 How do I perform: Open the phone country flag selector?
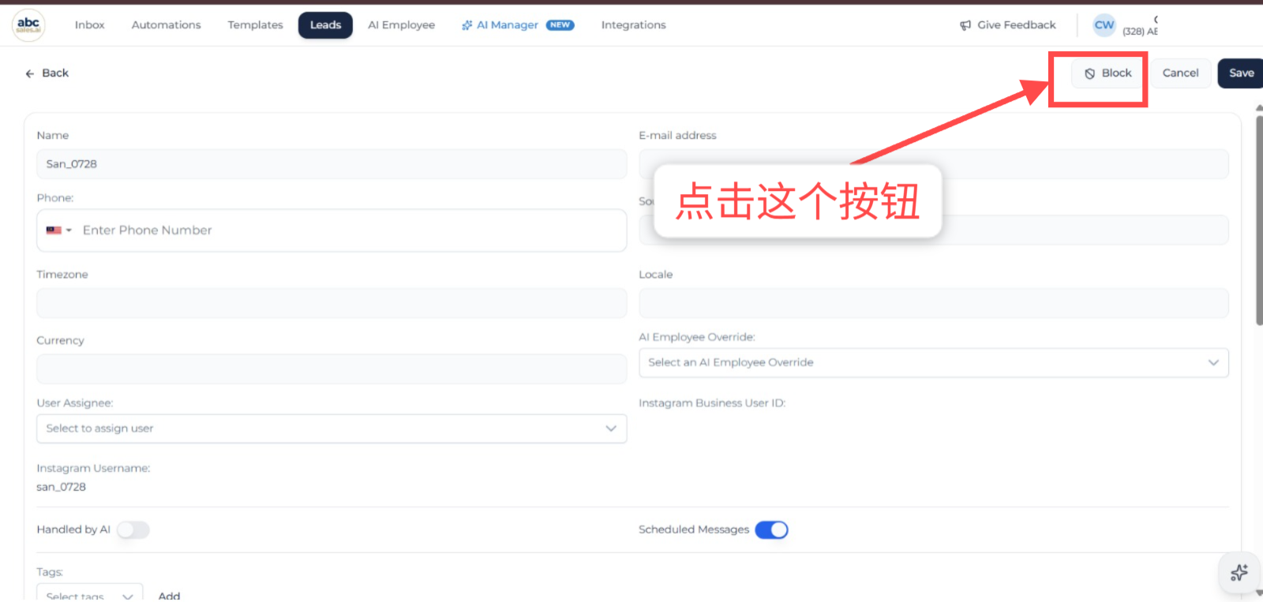pos(59,230)
